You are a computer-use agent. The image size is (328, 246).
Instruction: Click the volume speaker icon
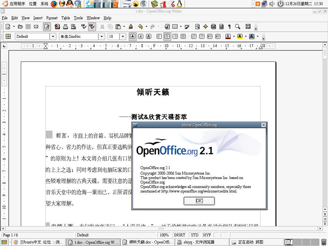tap(272, 4)
